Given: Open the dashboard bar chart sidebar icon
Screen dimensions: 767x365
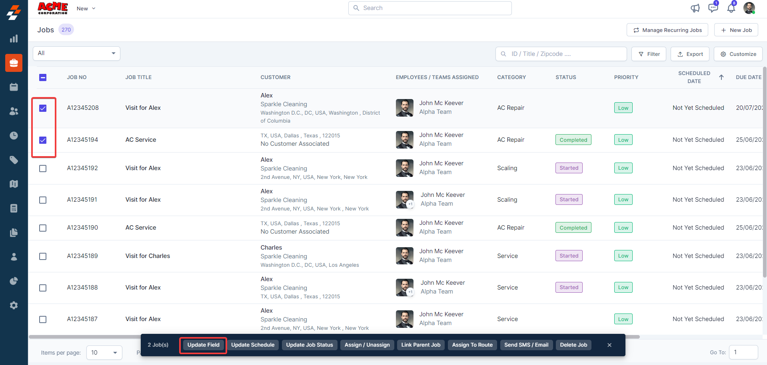Looking at the screenshot, I should coord(14,39).
